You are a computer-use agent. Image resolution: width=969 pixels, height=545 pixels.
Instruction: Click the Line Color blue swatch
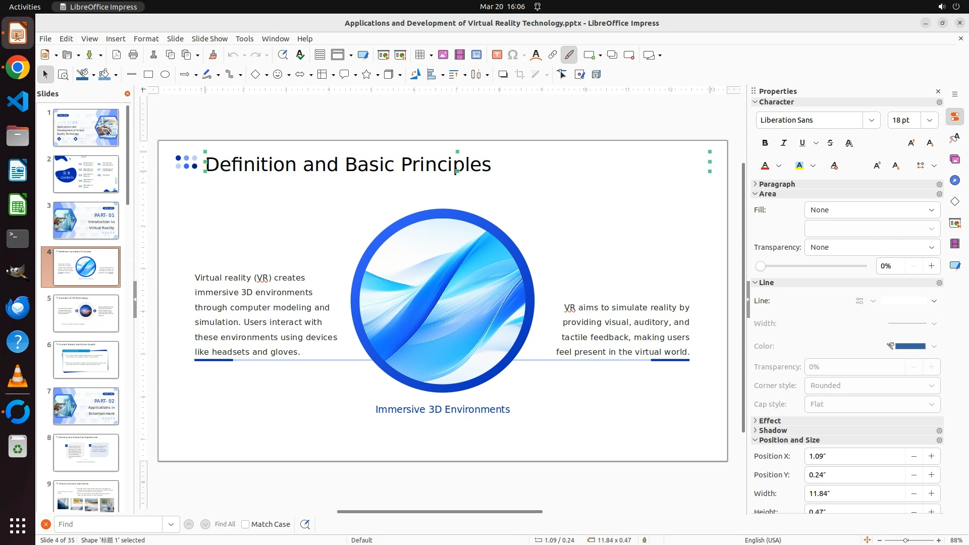pyautogui.click(x=910, y=346)
